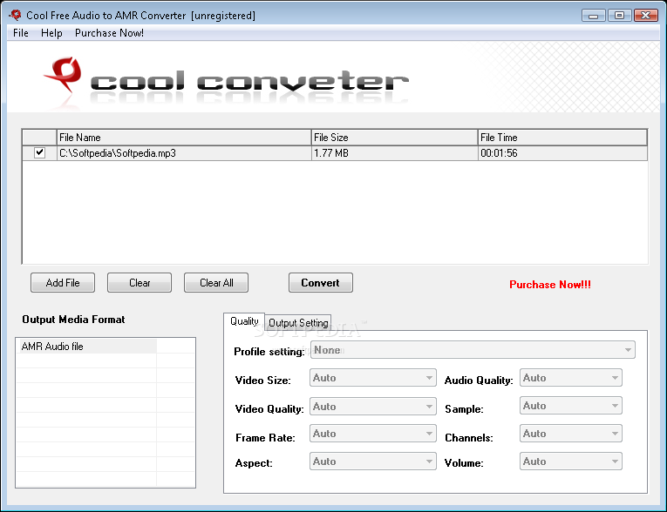Open the Video Size dropdown
Screen dimensions: 667x512
point(372,378)
